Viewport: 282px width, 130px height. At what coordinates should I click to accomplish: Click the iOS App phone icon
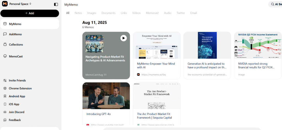click(5, 104)
